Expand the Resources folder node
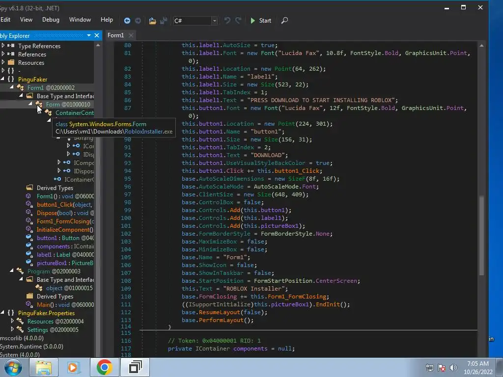 pos(3,62)
